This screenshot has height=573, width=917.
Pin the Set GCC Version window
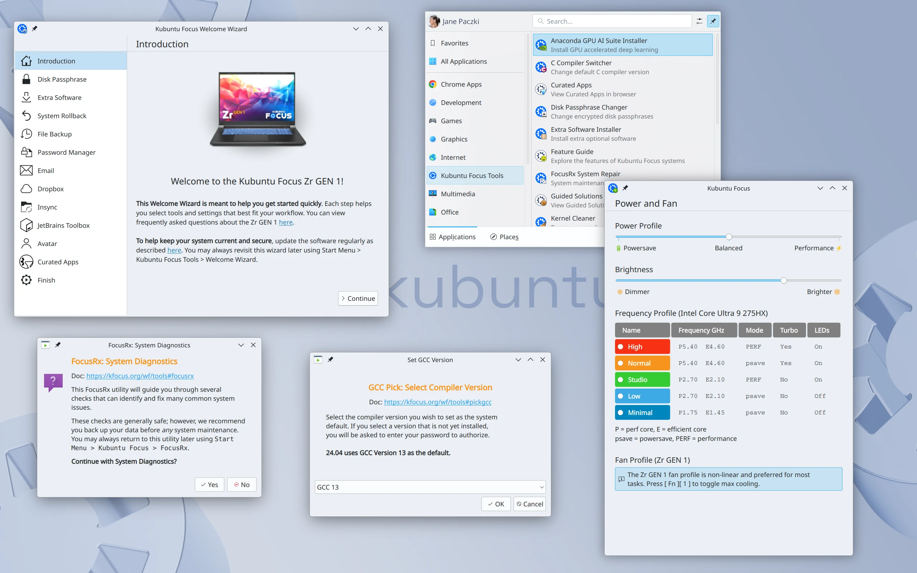[330, 359]
